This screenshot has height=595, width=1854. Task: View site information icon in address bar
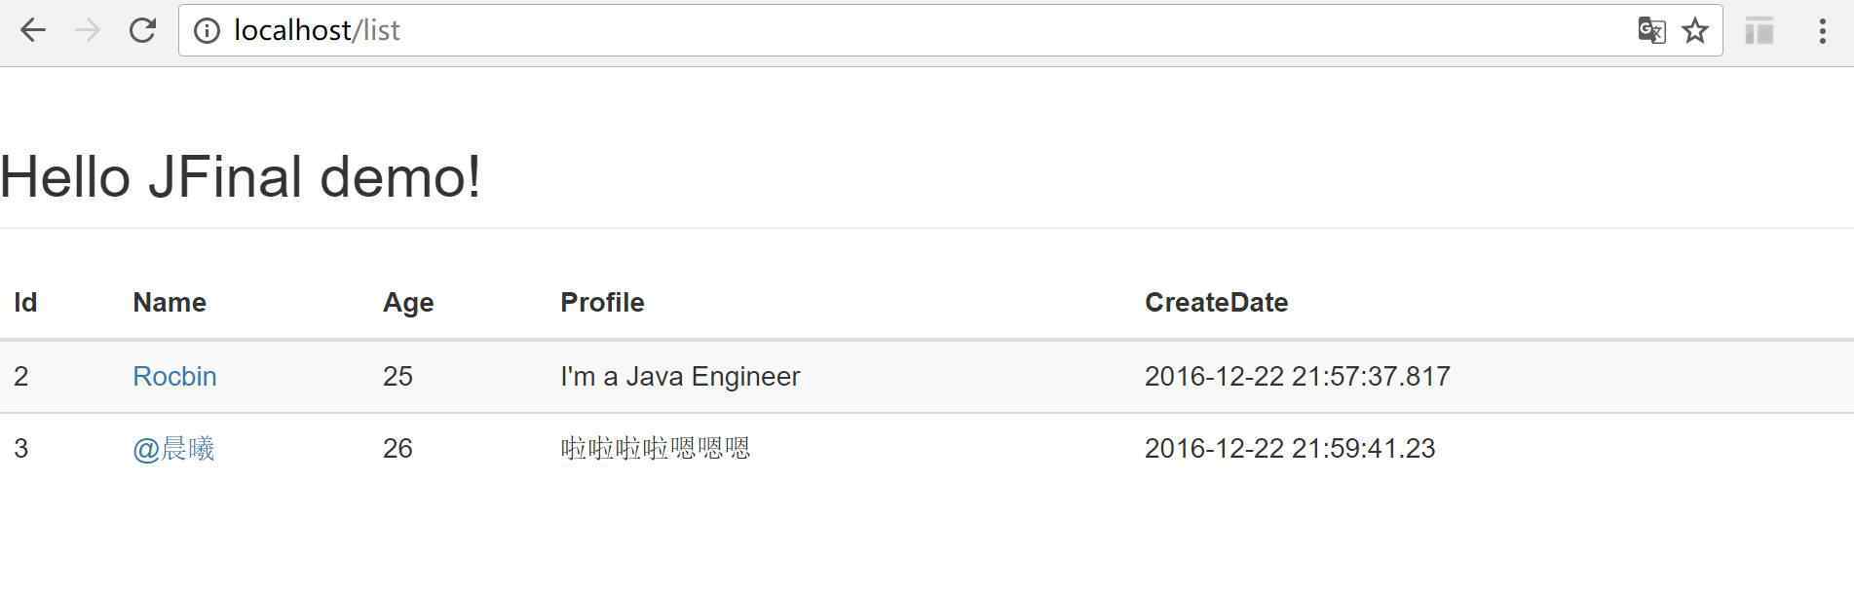click(207, 31)
